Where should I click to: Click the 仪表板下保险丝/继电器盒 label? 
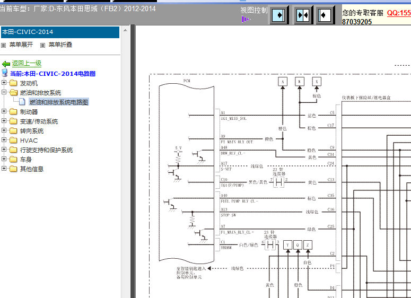click(x=366, y=98)
